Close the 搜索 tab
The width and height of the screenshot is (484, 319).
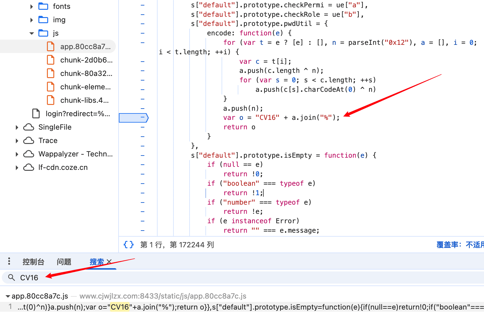tap(109, 262)
